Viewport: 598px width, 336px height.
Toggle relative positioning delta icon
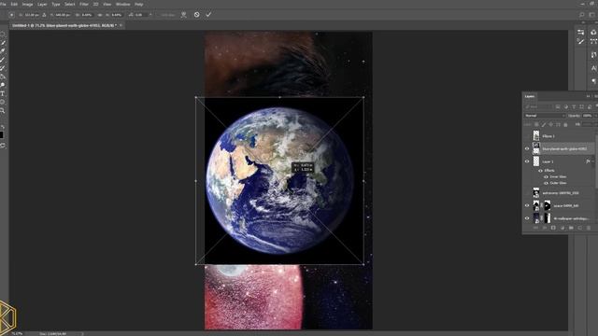point(44,15)
